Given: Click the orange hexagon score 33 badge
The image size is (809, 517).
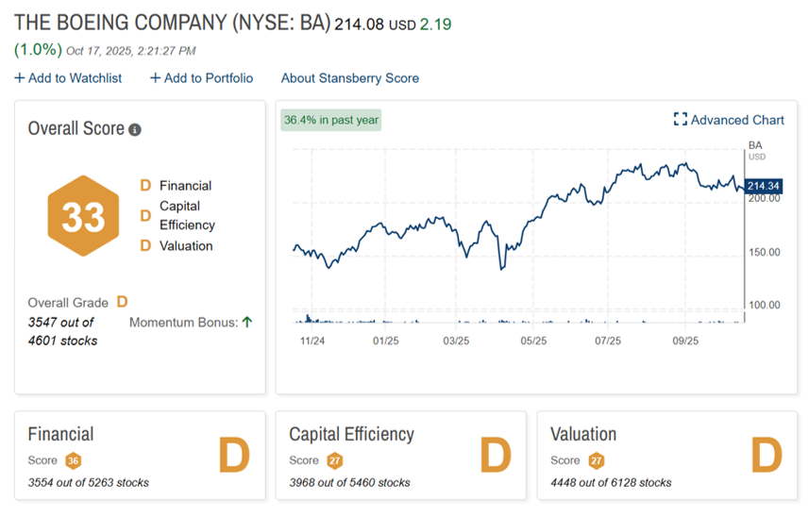Looking at the screenshot, I should tap(83, 217).
